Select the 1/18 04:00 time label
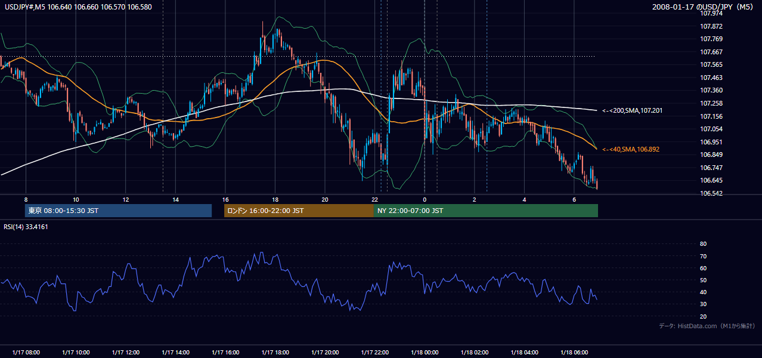 (525, 353)
